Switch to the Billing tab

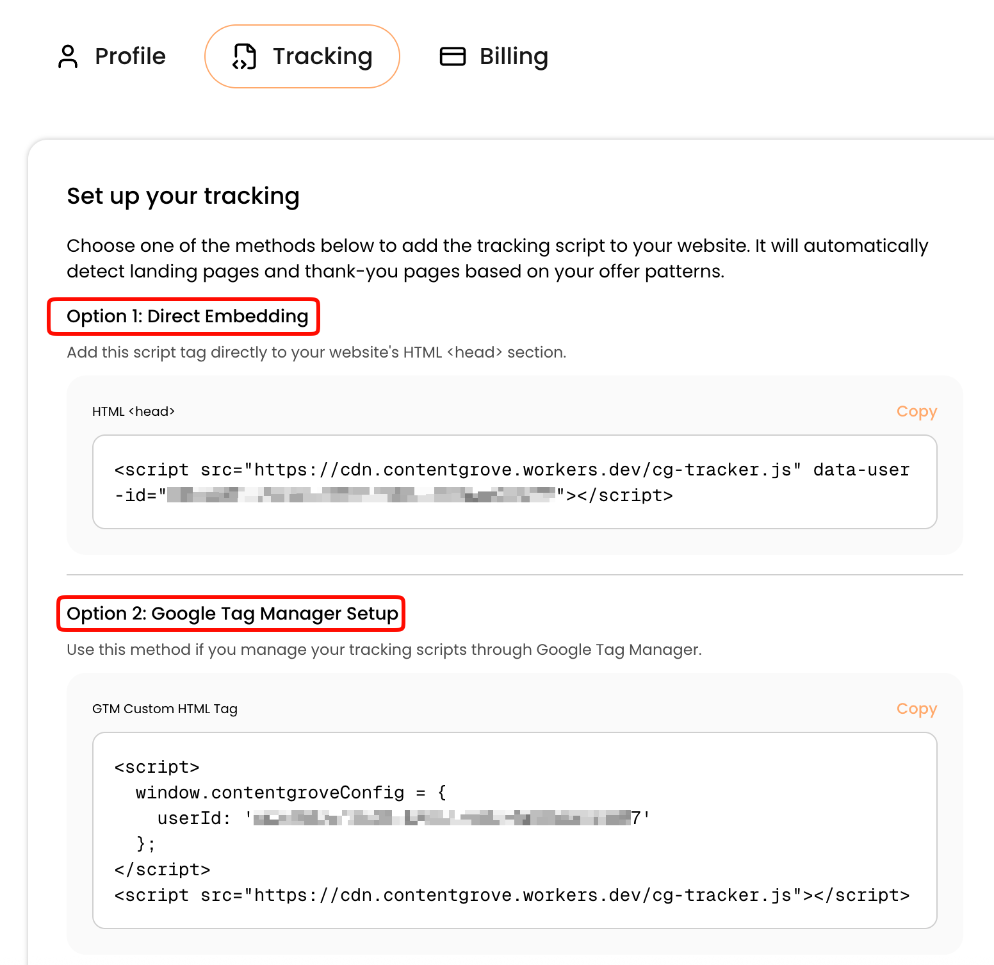[494, 56]
